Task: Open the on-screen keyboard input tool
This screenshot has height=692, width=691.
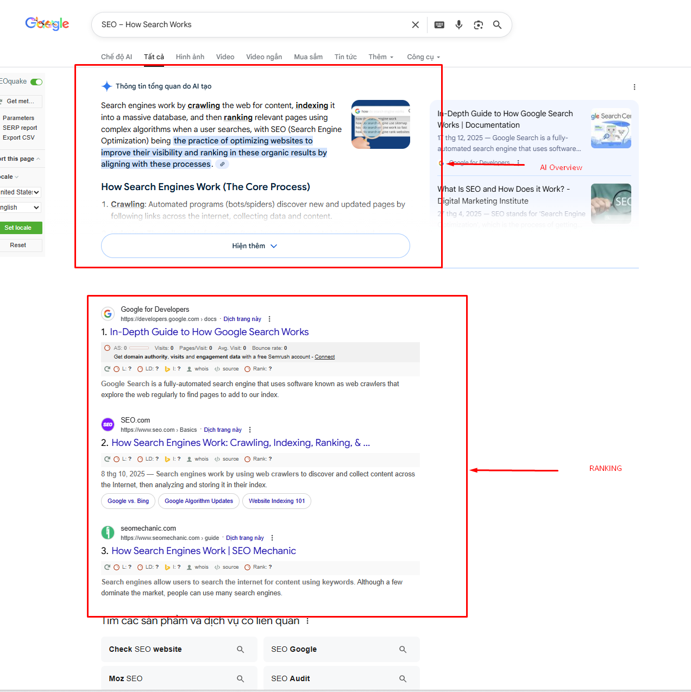Action: click(x=439, y=25)
